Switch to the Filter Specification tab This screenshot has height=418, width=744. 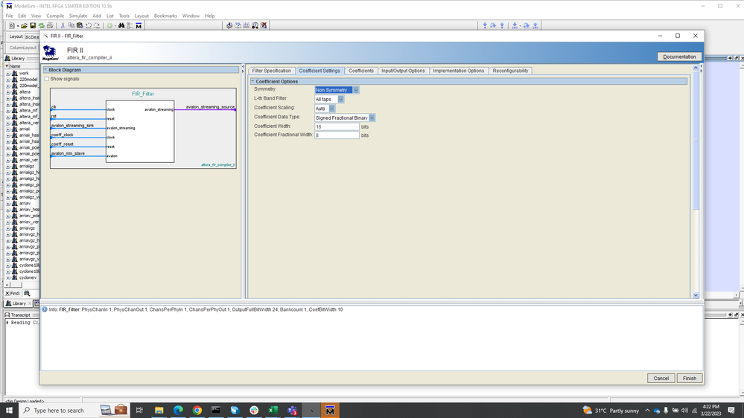[x=271, y=71]
